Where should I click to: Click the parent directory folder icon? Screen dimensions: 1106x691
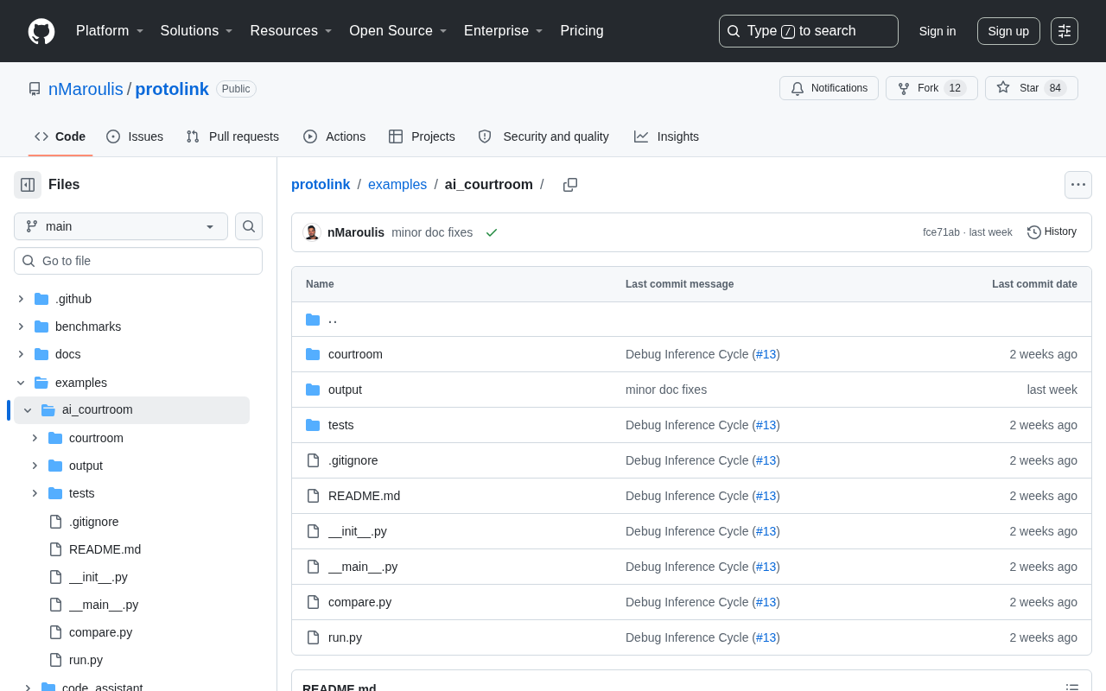point(313,320)
